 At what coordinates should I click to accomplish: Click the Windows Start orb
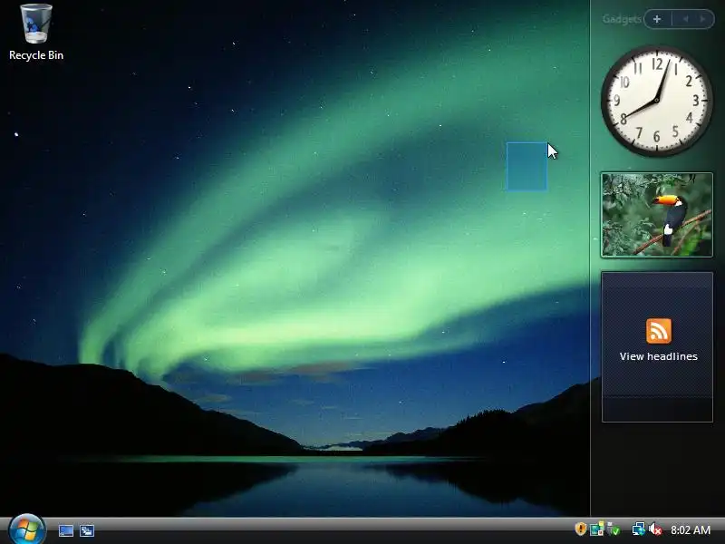(27, 529)
